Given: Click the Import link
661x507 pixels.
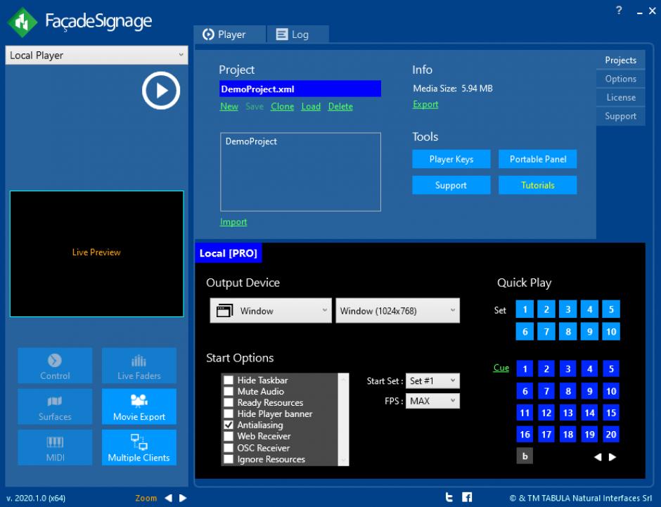Looking at the screenshot, I should [233, 222].
